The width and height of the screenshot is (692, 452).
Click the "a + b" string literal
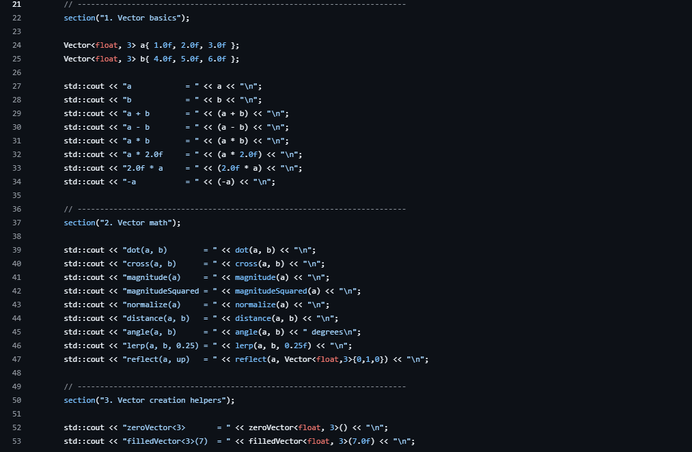[x=161, y=114]
